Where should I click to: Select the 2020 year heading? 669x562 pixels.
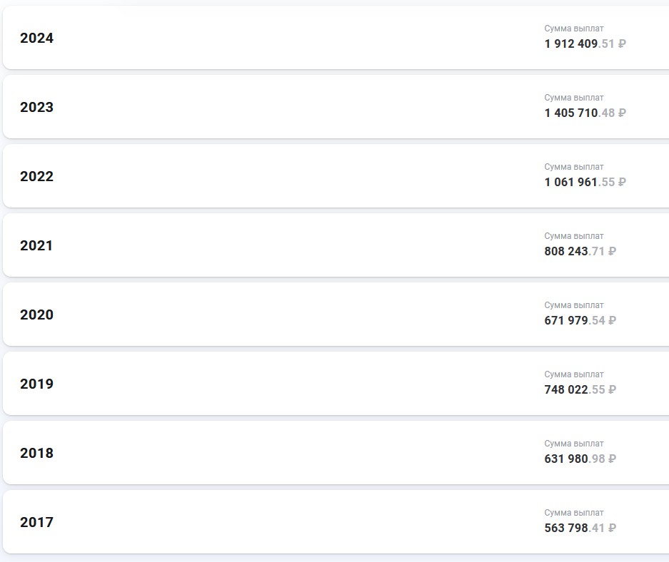click(x=36, y=315)
